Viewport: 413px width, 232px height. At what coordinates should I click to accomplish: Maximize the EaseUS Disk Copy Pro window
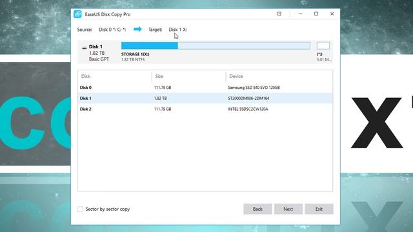click(316, 14)
